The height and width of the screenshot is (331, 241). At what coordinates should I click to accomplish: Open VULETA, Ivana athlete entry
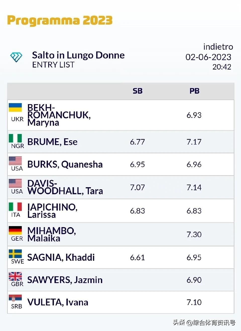[x=58, y=302]
